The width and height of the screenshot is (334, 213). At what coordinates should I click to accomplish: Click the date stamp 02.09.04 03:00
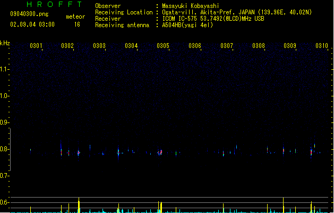tap(32, 24)
